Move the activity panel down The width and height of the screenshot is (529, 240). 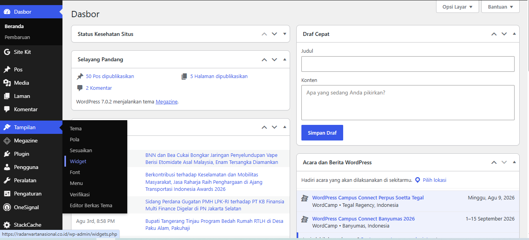[x=274, y=127]
